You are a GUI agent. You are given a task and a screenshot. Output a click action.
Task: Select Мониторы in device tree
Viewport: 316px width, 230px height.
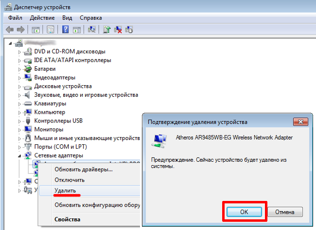click(x=49, y=130)
